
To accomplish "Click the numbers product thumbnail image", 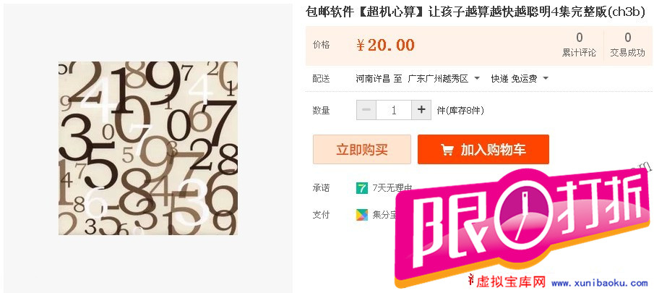I will coord(148,148).
